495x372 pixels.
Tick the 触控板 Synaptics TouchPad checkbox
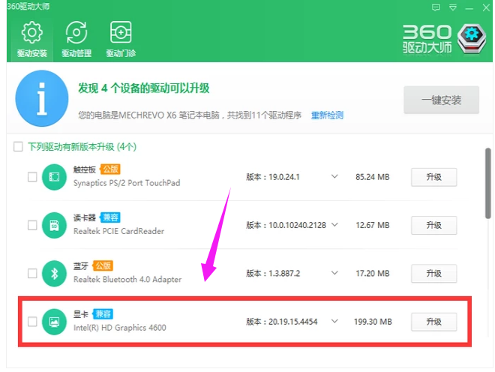[x=32, y=177]
